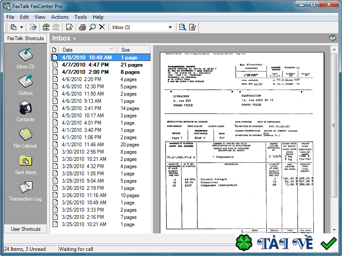Select the 21-page fax from 4/7/2010
The height and width of the screenshot is (256, 342).
click(x=98, y=64)
